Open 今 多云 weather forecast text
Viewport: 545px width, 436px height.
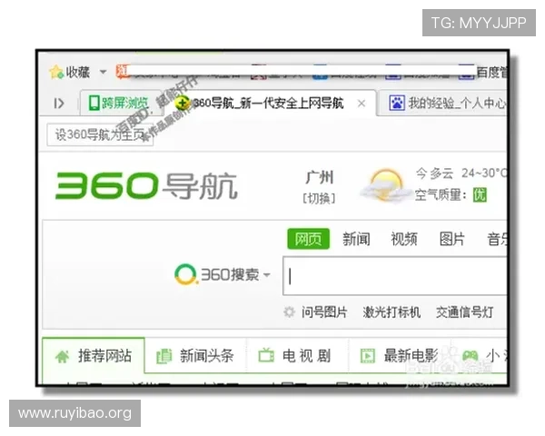(x=461, y=173)
